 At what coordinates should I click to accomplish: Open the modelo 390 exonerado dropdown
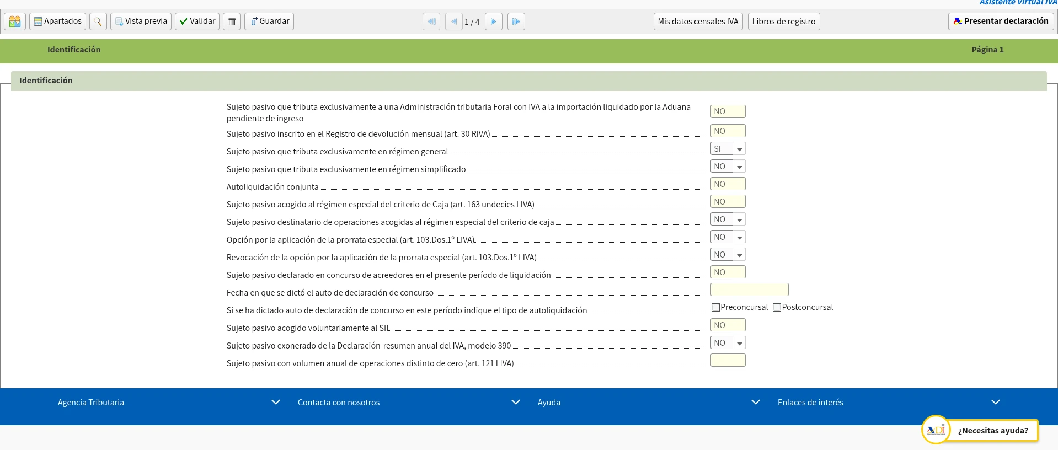point(739,343)
